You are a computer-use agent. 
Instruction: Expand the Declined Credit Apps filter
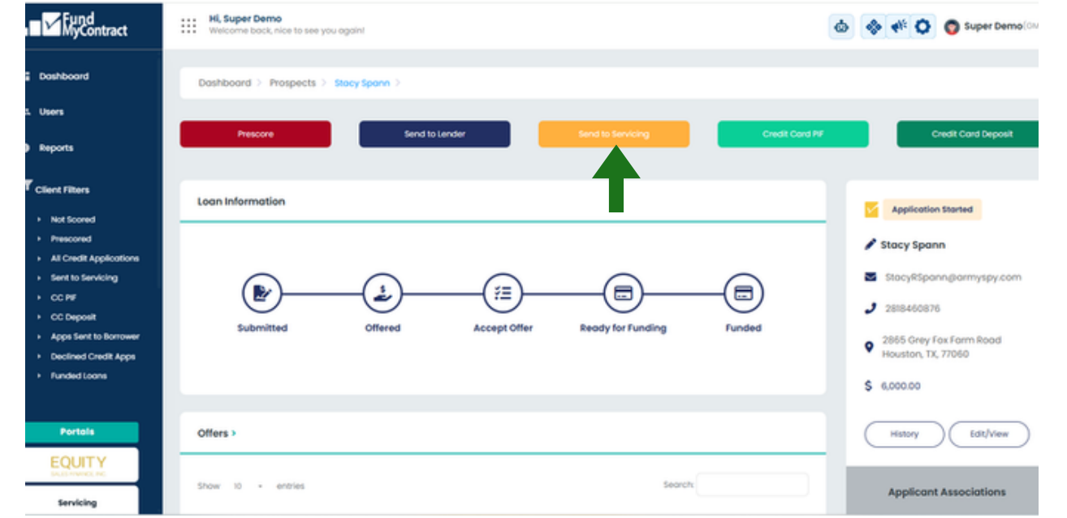coord(93,357)
